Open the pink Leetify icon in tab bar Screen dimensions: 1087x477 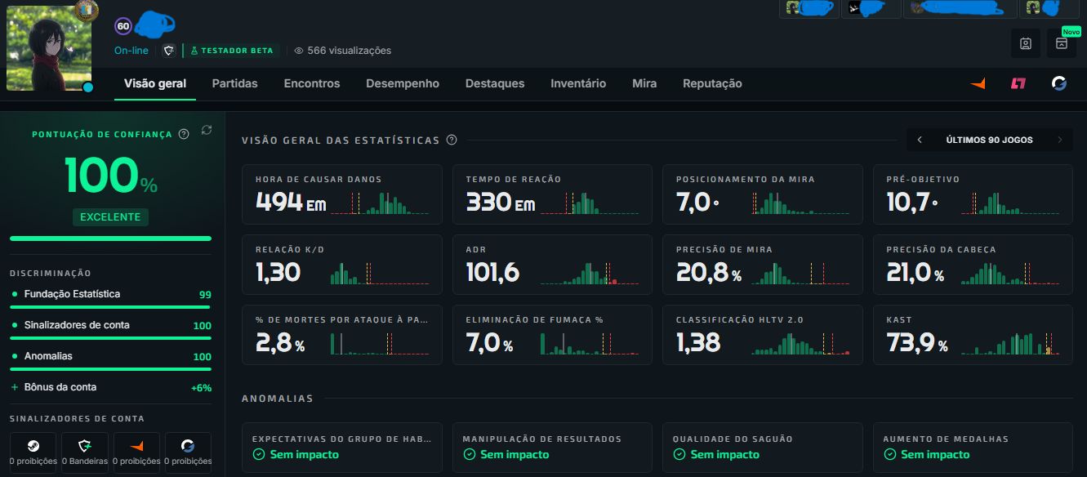(1018, 83)
